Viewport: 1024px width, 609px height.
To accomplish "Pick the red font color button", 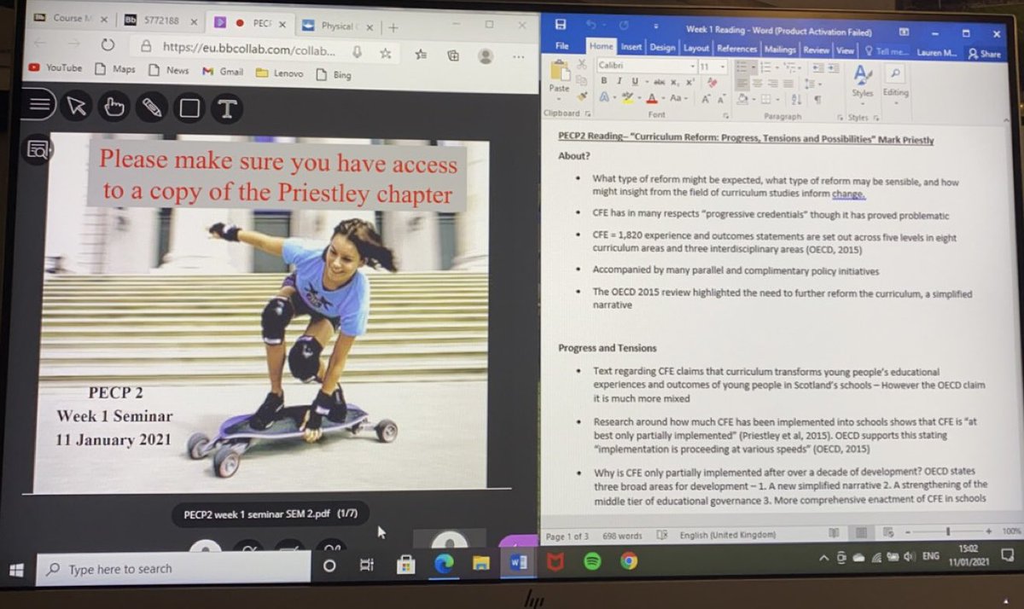I will point(652,98).
